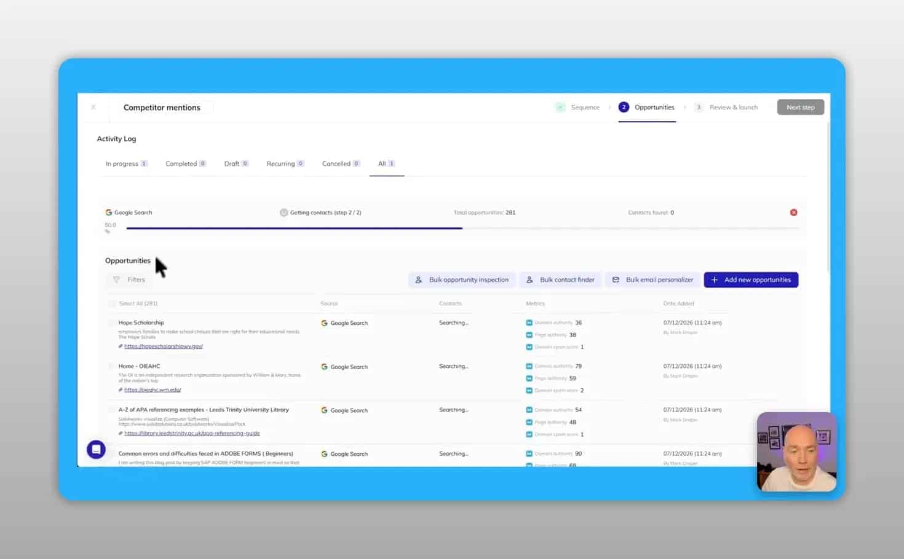Screen dimensions: 904x559
Task: Click the Google icon in the A-Z of APA referencing row
Action: point(324,410)
